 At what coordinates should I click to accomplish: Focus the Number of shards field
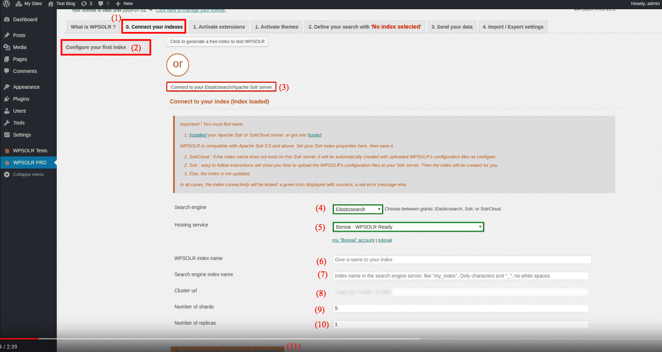(x=461, y=308)
